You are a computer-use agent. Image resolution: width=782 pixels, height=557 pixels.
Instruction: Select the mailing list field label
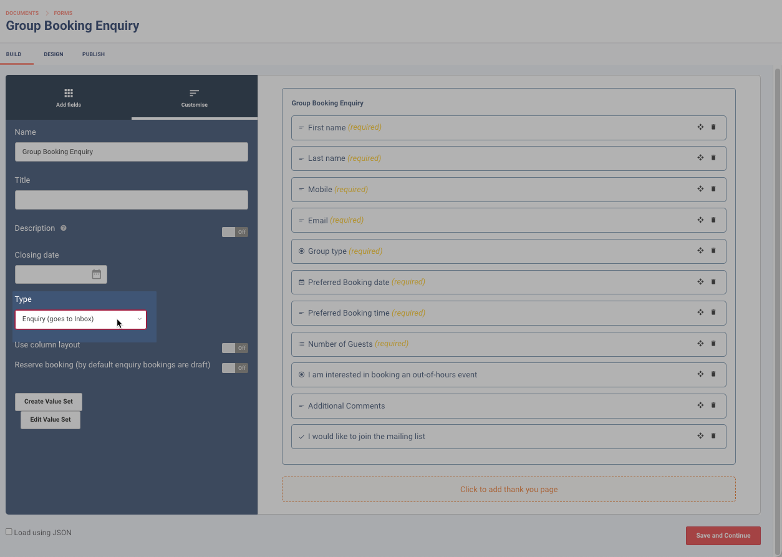367,437
